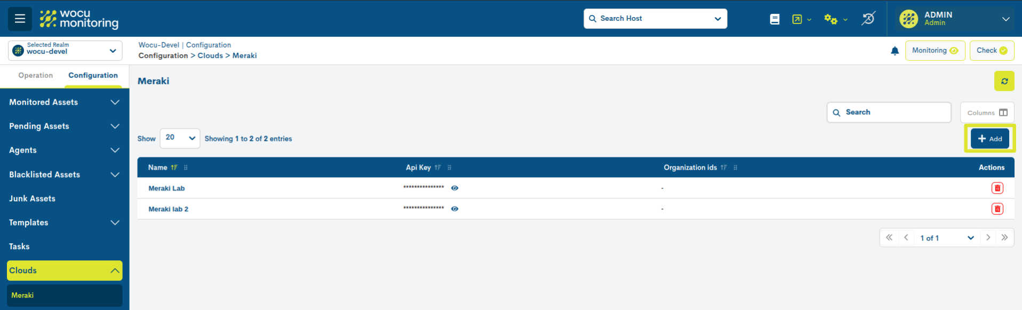The width and height of the screenshot is (1022, 310).
Task: Open the Meraki lab 2 entry
Action: 168,209
